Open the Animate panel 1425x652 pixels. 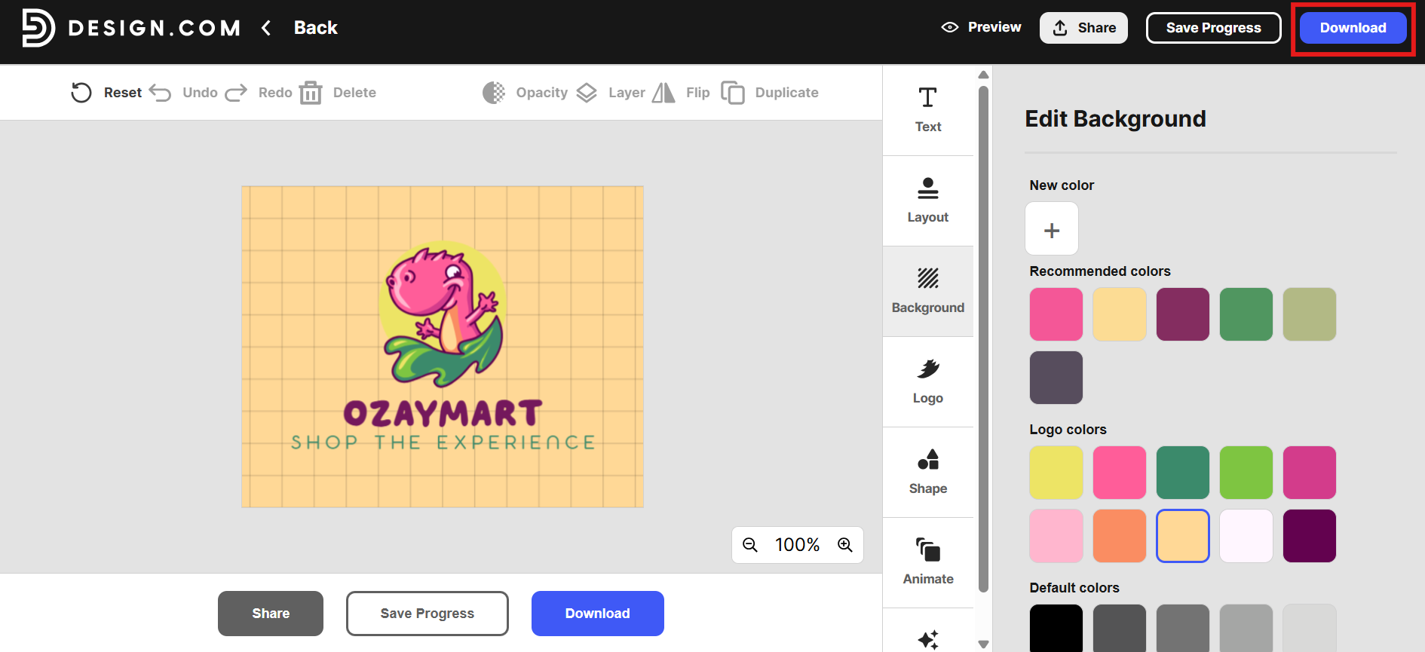(x=928, y=562)
